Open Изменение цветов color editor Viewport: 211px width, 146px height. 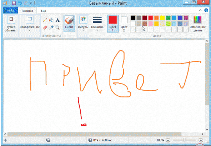pos(197,24)
